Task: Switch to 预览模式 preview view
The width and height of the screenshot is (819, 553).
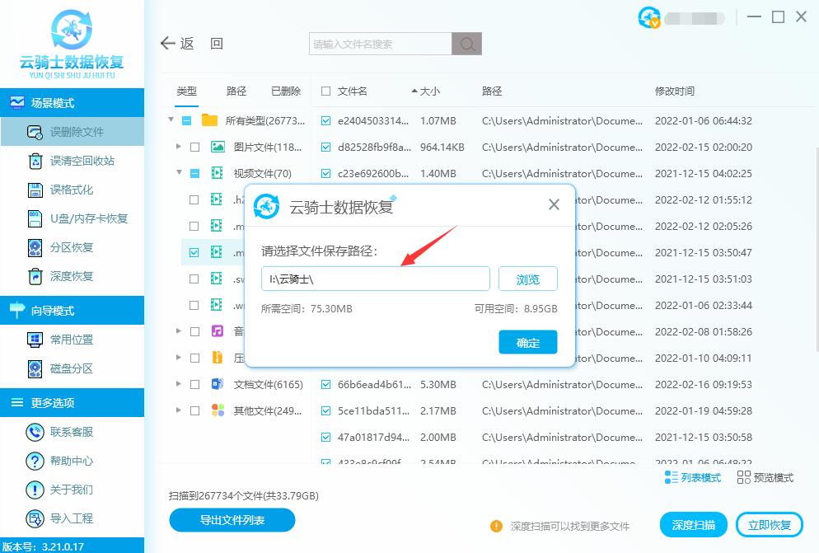Action: pyautogui.click(x=765, y=477)
